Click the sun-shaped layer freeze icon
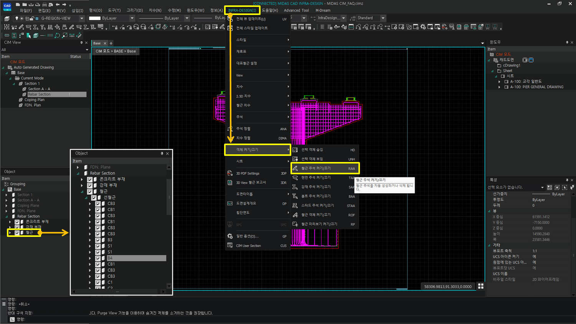Image resolution: width=576 pixels, height=324 pixels. (21, 18)
